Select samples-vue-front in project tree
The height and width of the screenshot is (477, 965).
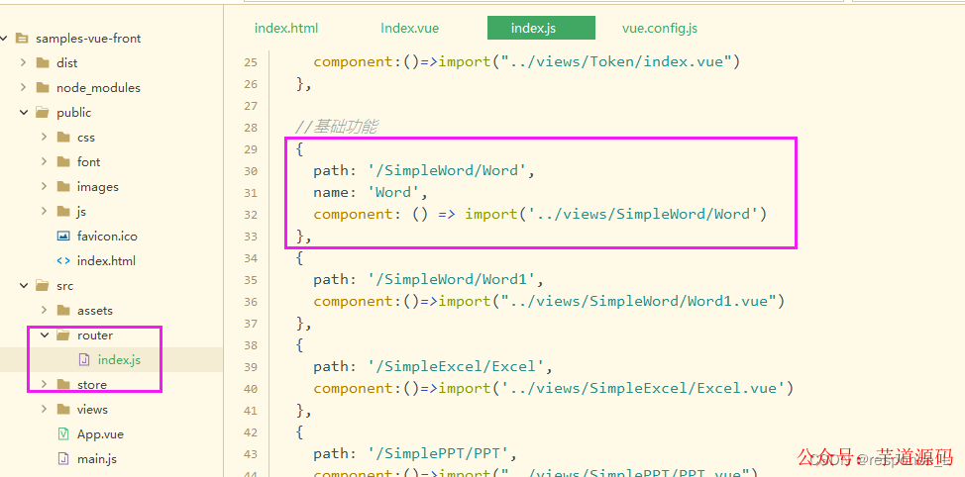(88, 39)
